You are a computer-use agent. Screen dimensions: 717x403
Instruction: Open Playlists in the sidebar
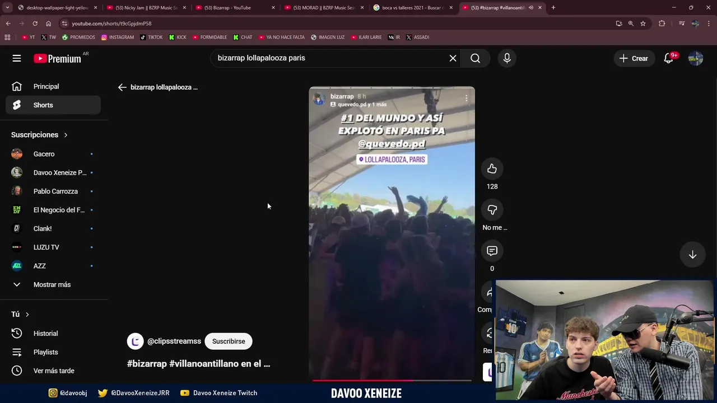[x=53, y=352]
